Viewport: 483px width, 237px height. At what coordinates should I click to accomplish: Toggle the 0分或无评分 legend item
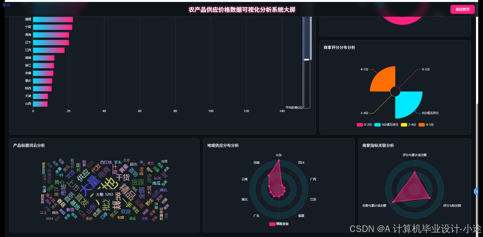pyautogui.click(x=386, y=125)
